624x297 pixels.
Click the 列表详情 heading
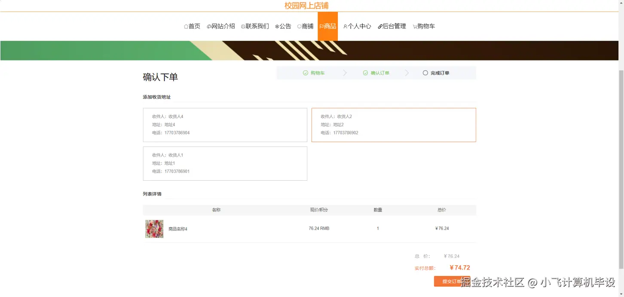pyautogui.click(x=152, y=194)
